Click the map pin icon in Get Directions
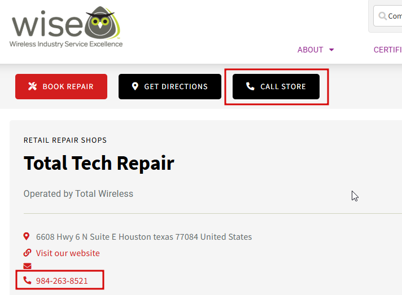The height and width of the screenshot is (295, 402). click(x=135, y=86)
